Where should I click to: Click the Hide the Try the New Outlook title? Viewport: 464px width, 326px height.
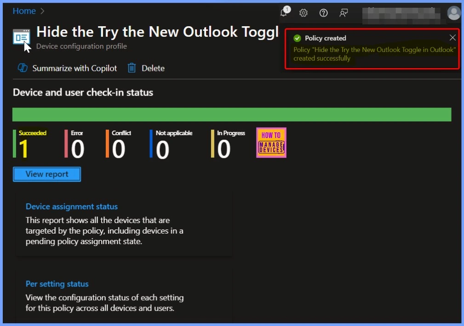pyautogui.click(x=157, y=32)
